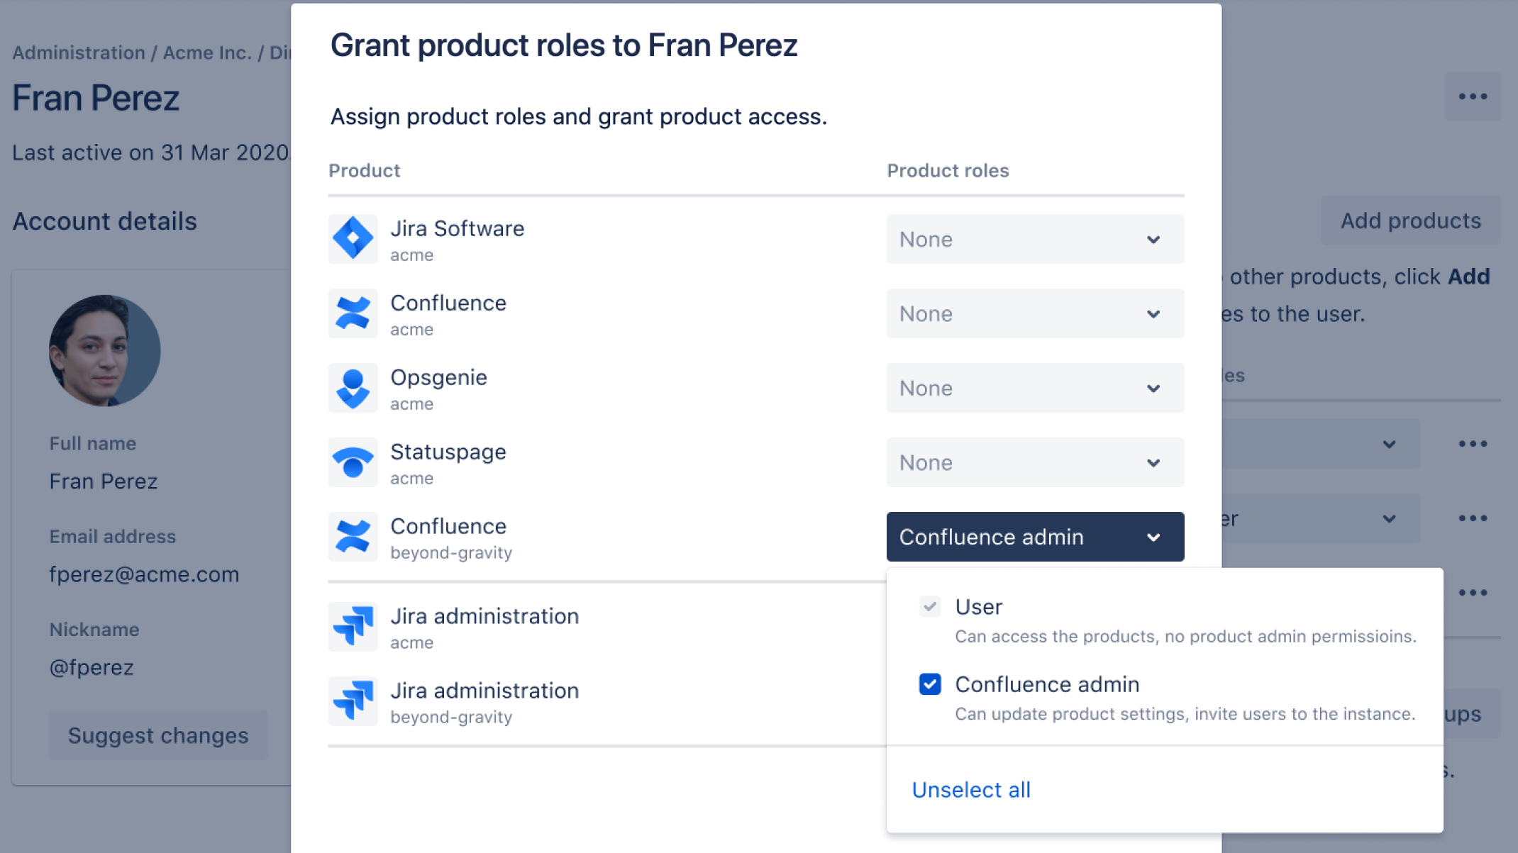Open the None dropdown for Opsgenie

(1034, 388)
